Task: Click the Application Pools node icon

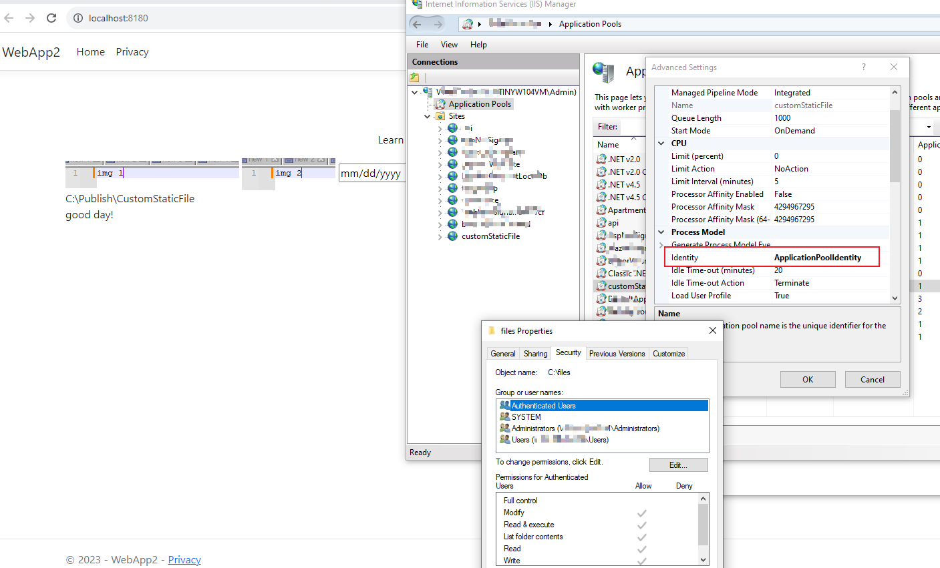Action: pos(441,104)
